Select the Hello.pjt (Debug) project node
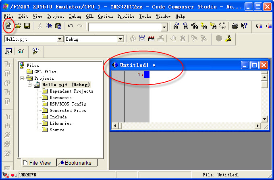 (x=62, y=85)
